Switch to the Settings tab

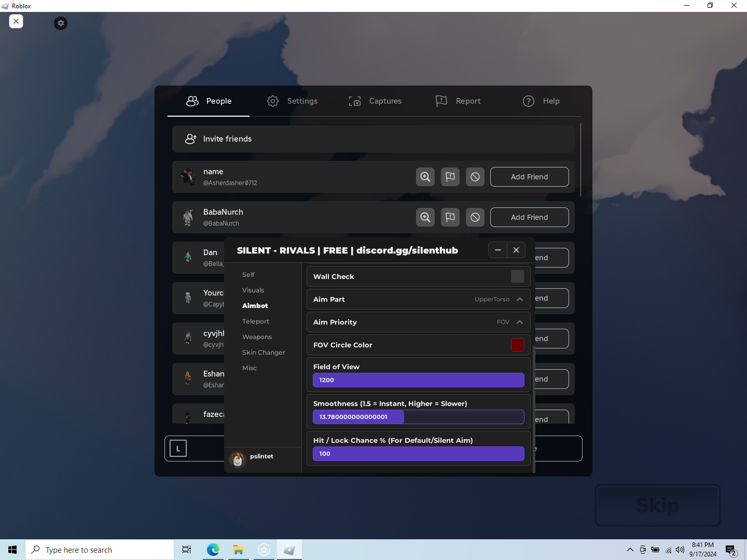coord(292,101)
